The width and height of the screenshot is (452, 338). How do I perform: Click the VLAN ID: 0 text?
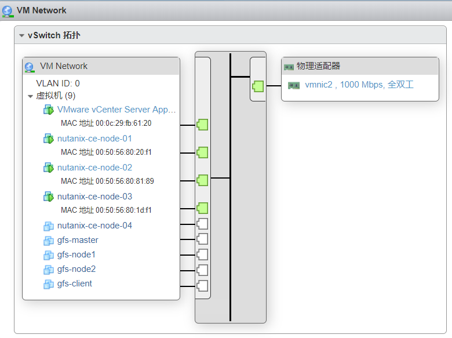pyautogui.click(x=58, y=83)
